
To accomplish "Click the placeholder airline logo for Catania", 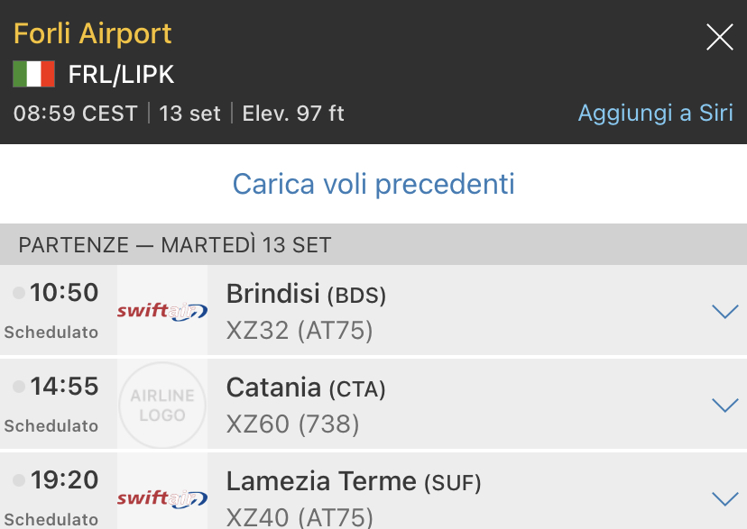I will coord(162,405).
